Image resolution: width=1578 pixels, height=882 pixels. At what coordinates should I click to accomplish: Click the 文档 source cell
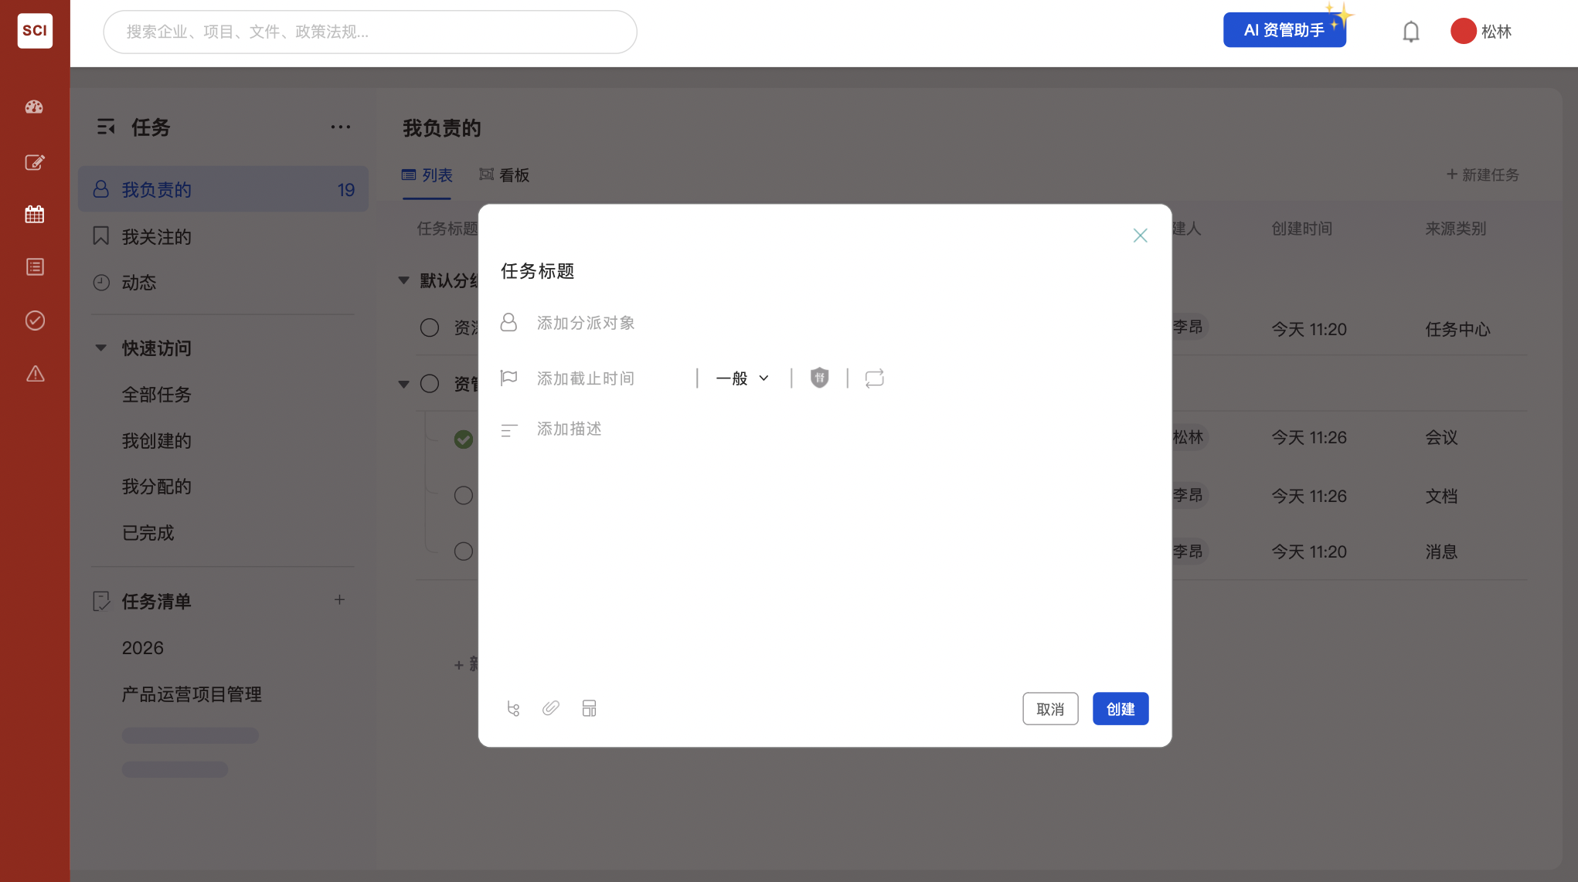[1441, 496]
